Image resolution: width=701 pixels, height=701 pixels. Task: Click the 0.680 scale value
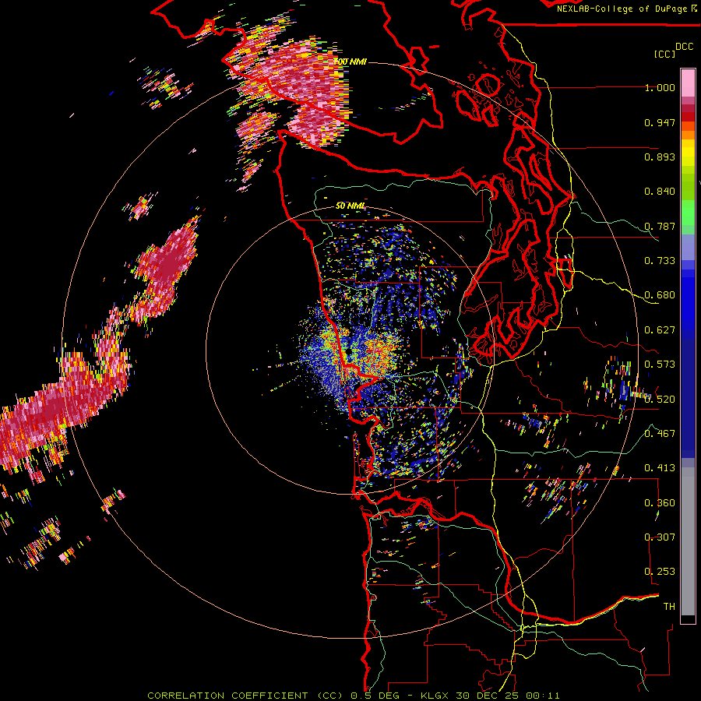(x=660, y=295)
